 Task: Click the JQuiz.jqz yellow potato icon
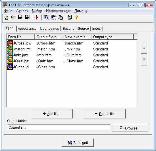(10, 61)
